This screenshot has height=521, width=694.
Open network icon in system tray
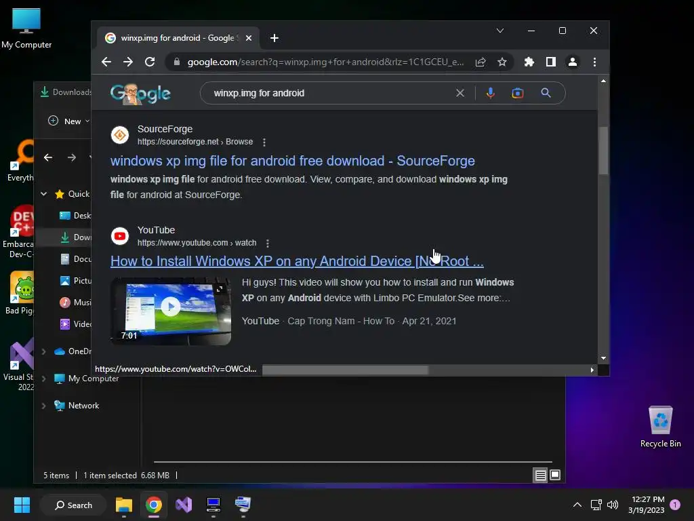(596, 505)
